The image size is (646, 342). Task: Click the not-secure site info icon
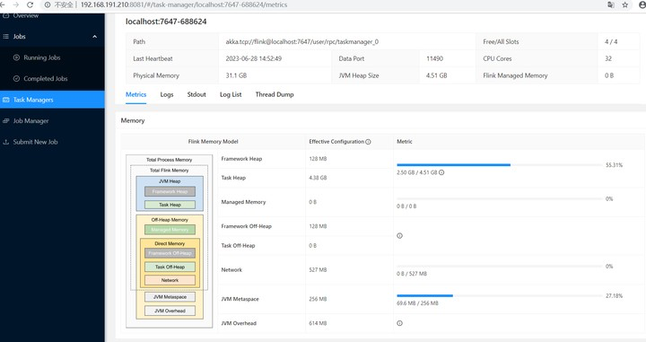click(48, 5)
